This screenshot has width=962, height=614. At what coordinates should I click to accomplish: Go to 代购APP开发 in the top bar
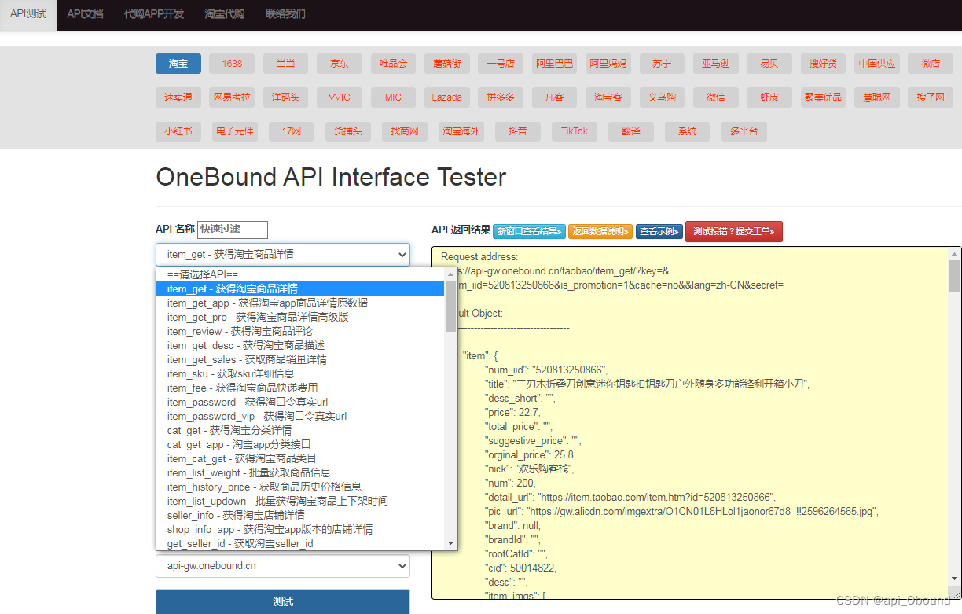[x=154, y=14]
